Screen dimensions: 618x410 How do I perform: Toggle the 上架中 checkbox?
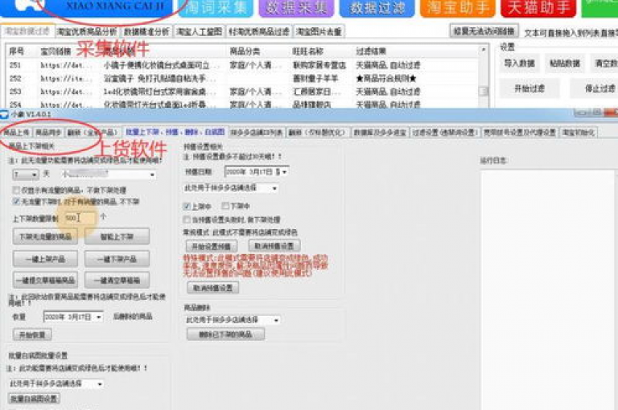point(187,207)
